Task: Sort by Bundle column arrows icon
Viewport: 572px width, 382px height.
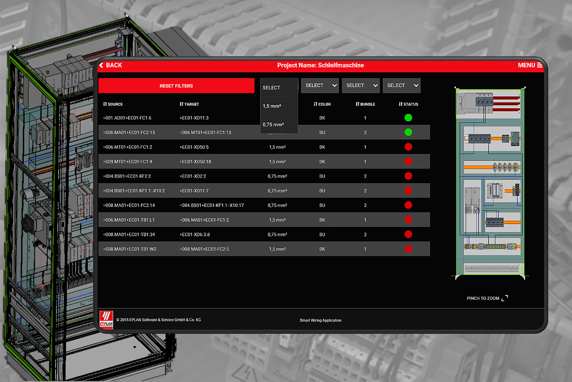Action: (x=358, y=104)
